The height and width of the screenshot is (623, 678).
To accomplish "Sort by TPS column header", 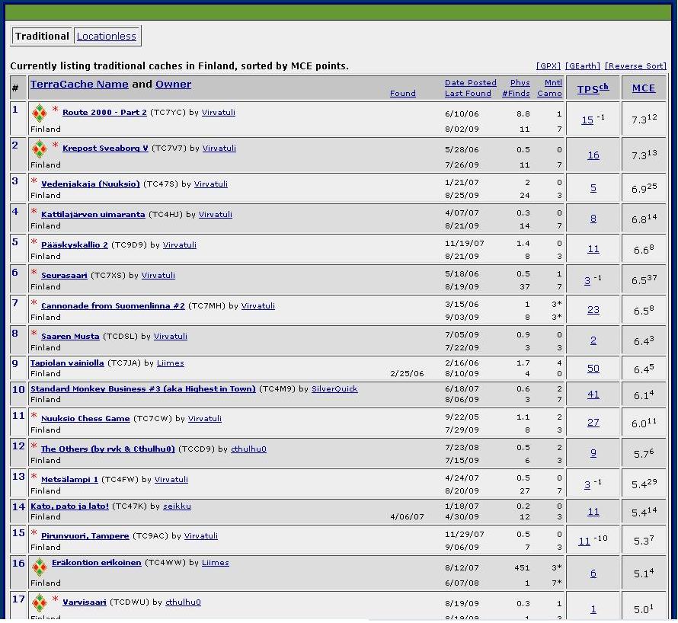I will 588,89.
